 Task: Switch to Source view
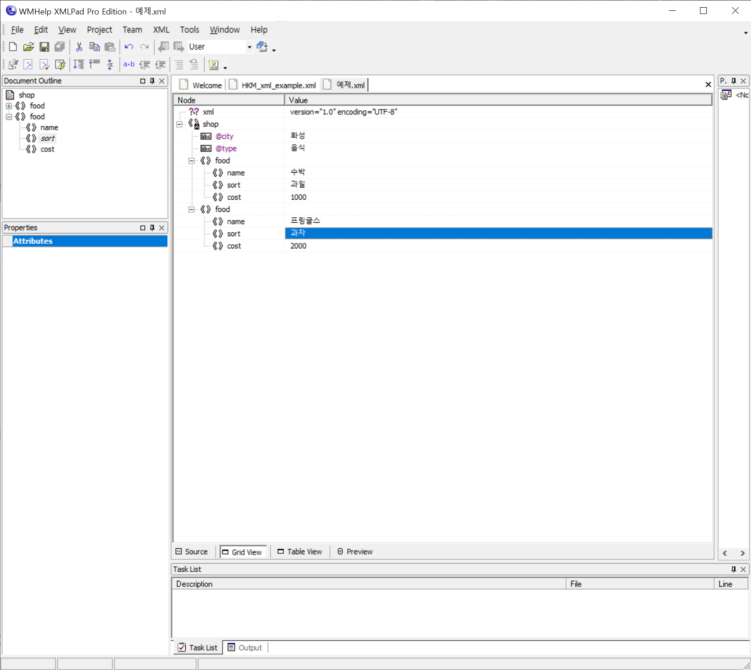[192, 551]
